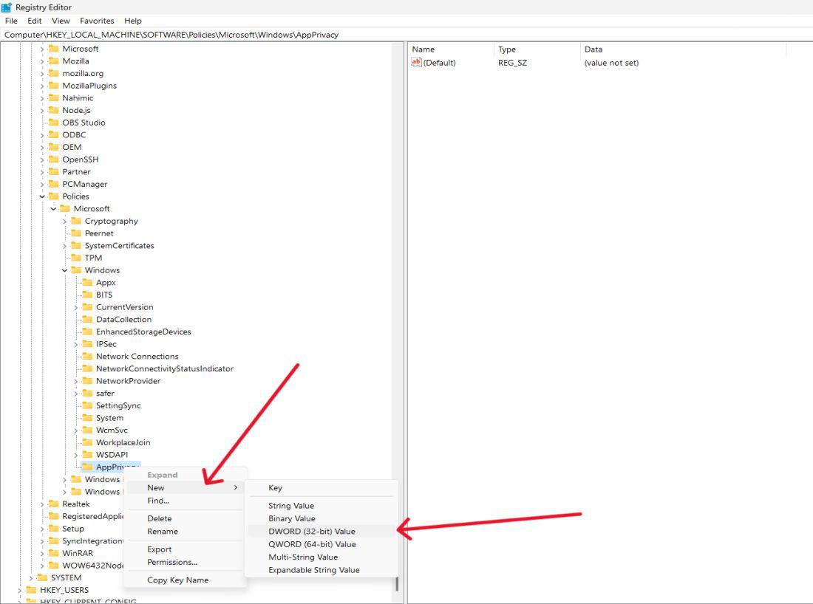Choose Expandable String Value option
Image resolution: width=813 pixels, height=604 pixels.
pos(321,570)
